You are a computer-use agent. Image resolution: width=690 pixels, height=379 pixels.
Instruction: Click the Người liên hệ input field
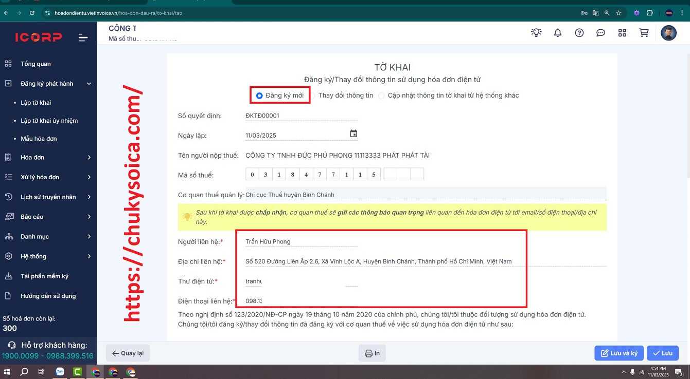302,242
